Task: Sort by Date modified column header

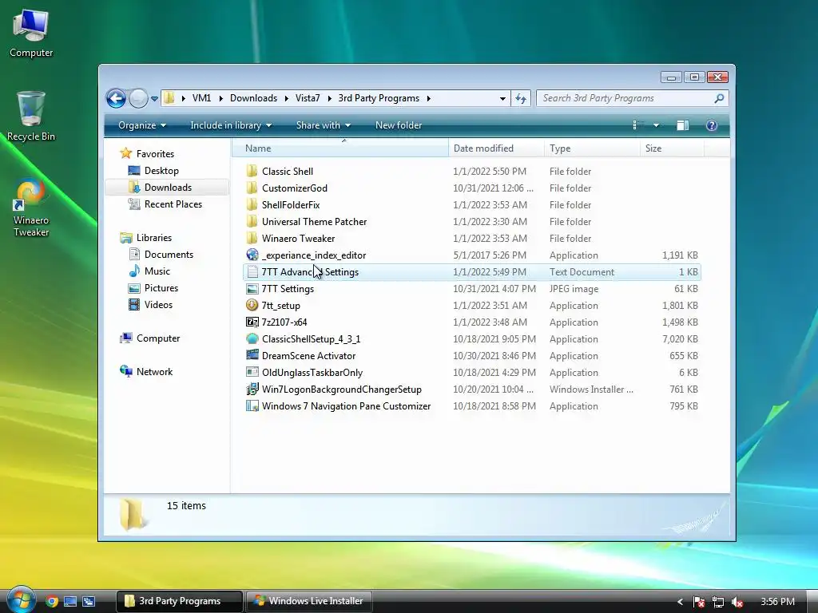Action: point(496,148)
